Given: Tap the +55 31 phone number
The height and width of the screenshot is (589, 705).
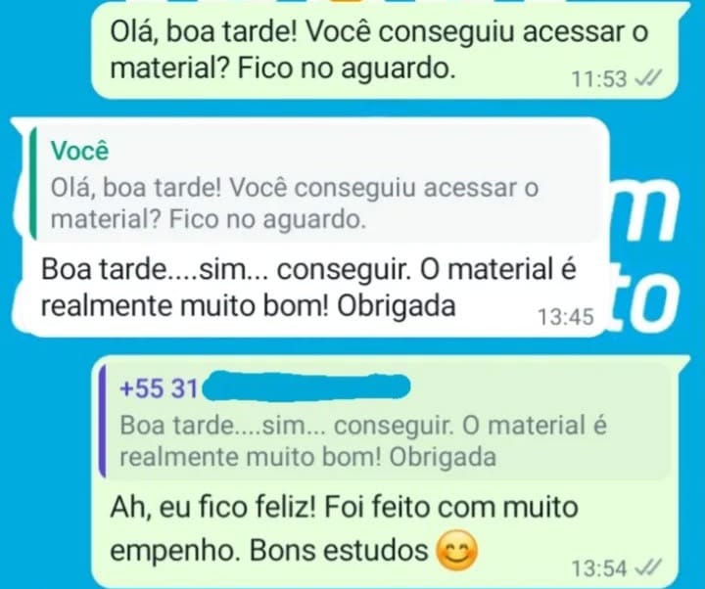Looking at the screenshot, I should 159,388.
